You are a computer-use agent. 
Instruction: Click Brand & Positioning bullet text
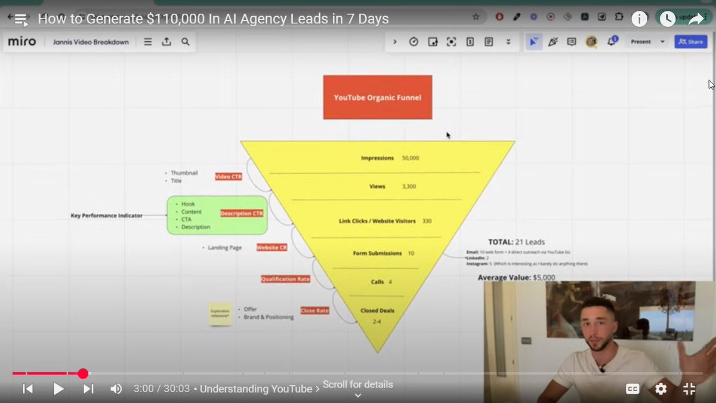268,317
